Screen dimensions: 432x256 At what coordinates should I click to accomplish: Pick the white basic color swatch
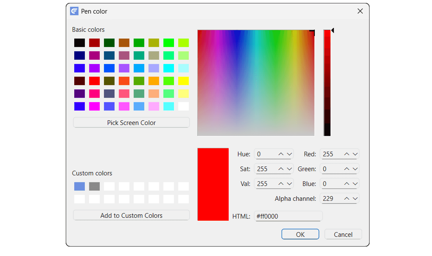183,106
